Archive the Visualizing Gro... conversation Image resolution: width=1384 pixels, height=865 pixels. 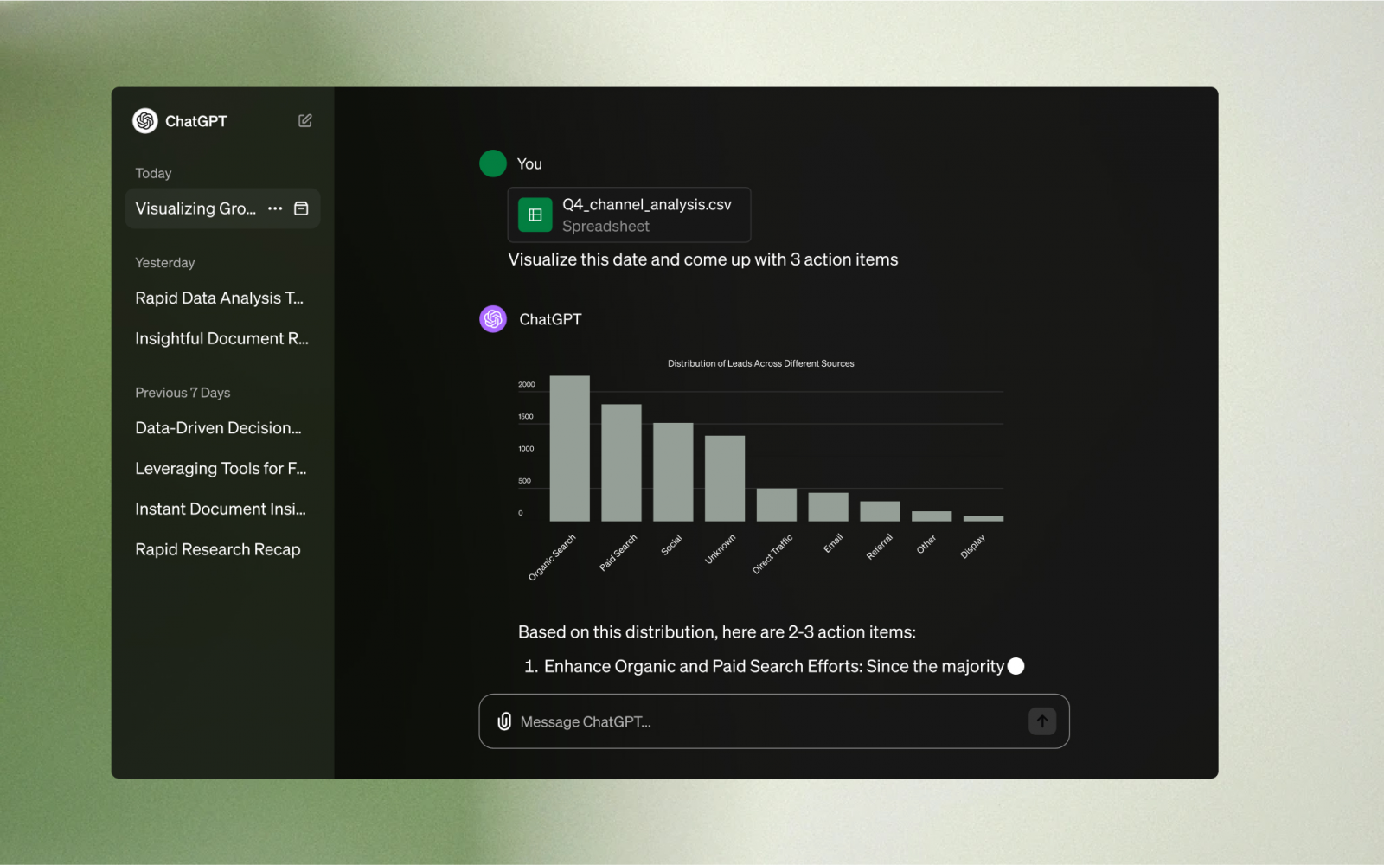[x=301, y=208]
